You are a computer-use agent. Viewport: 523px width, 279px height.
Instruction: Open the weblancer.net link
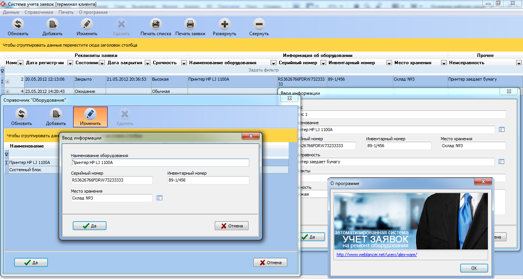(376, 255)
